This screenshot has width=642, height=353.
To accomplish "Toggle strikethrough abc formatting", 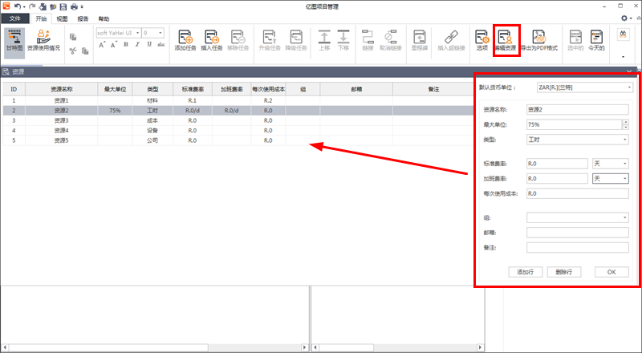I will pyautogui.click(x=161, y=44).
